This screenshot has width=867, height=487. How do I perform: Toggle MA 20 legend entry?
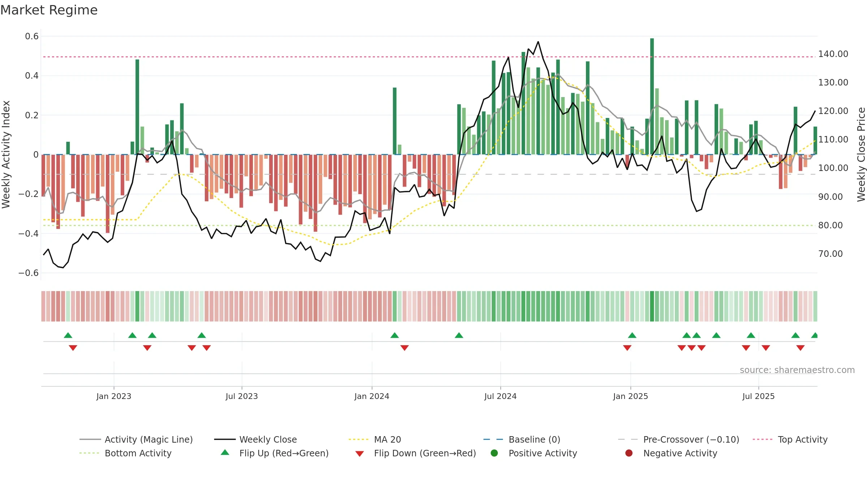point(375,439)
